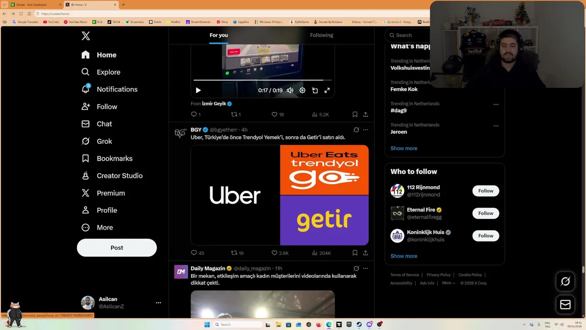Share the İzmir Geyik video post

pyautogui.click(x=365, y=114)
